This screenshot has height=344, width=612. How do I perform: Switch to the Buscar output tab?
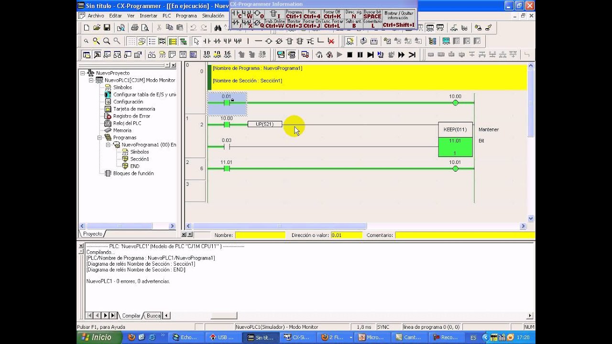point(153,315)
